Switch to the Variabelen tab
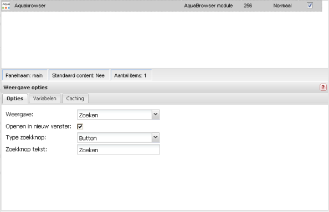 45,99
